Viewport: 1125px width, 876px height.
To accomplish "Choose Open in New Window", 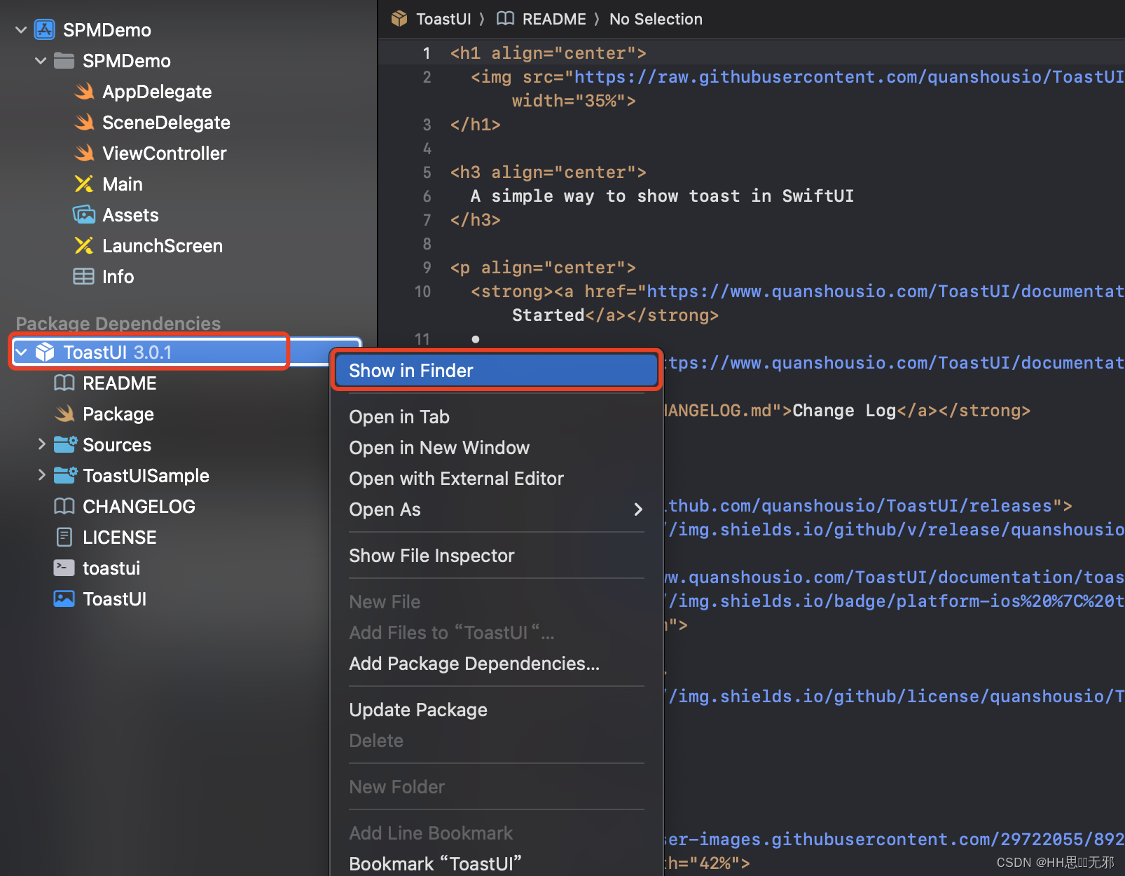I will 497,448.
